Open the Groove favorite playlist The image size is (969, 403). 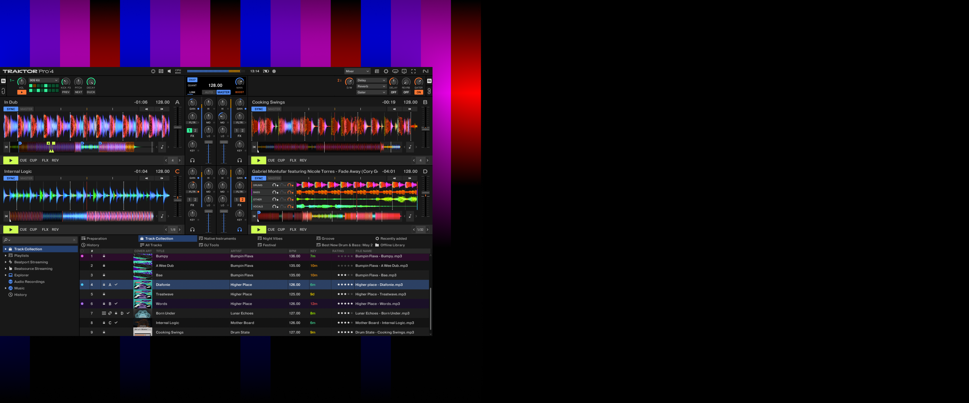click(325, 239)
